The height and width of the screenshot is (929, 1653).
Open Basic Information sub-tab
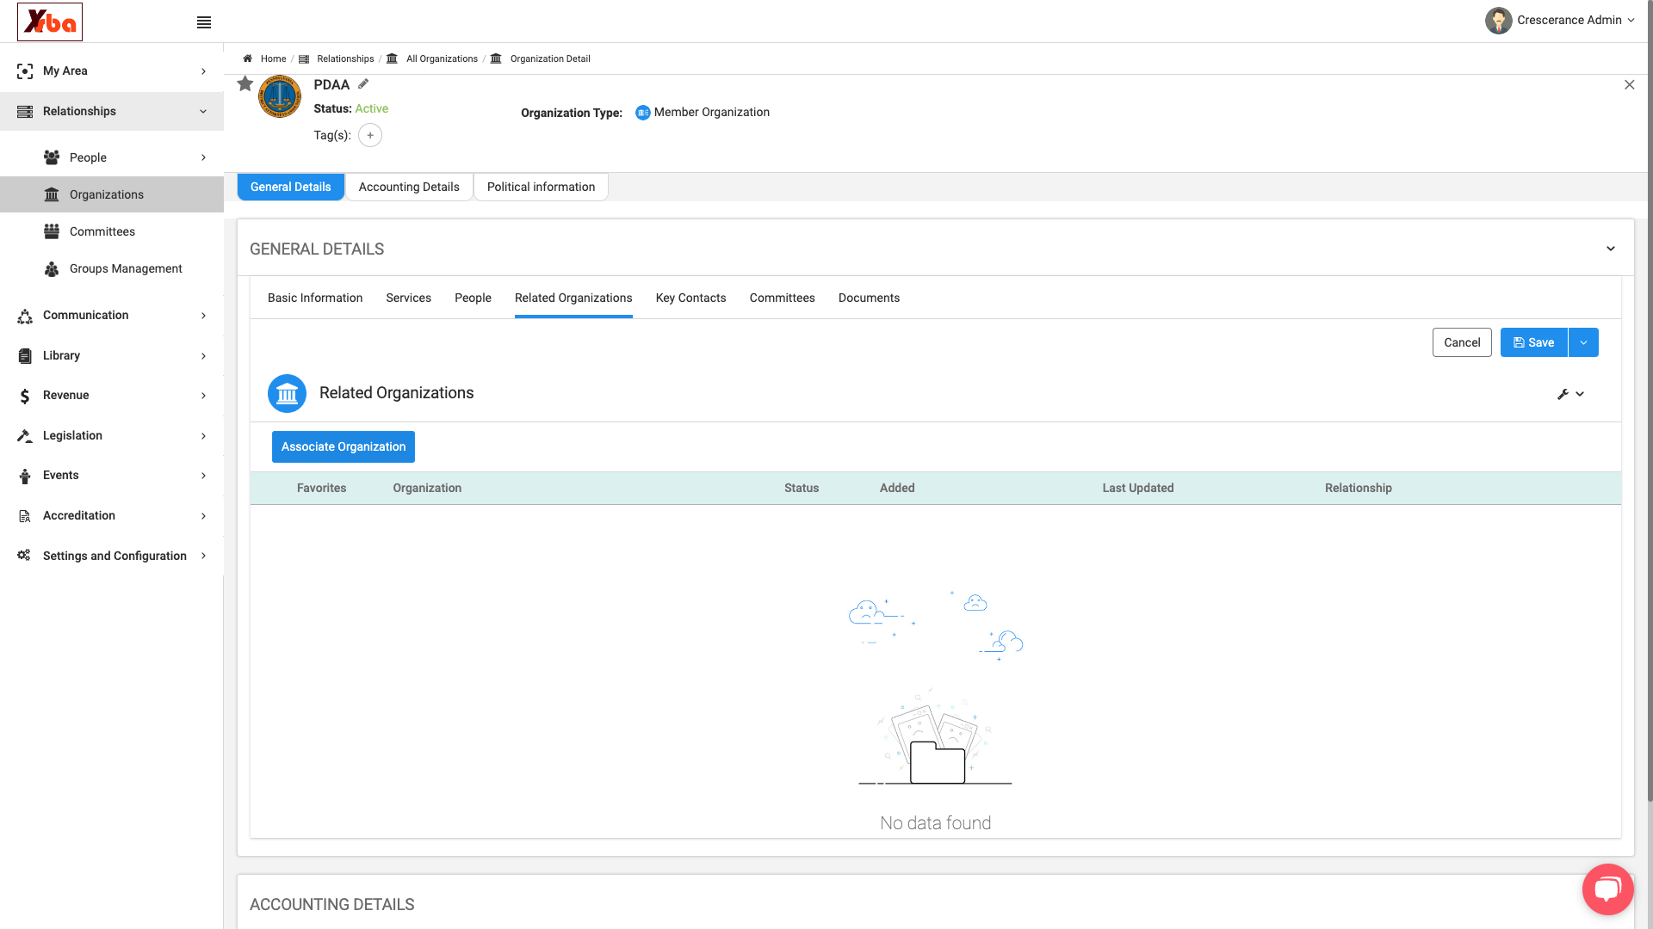click(x=315, y=298)
